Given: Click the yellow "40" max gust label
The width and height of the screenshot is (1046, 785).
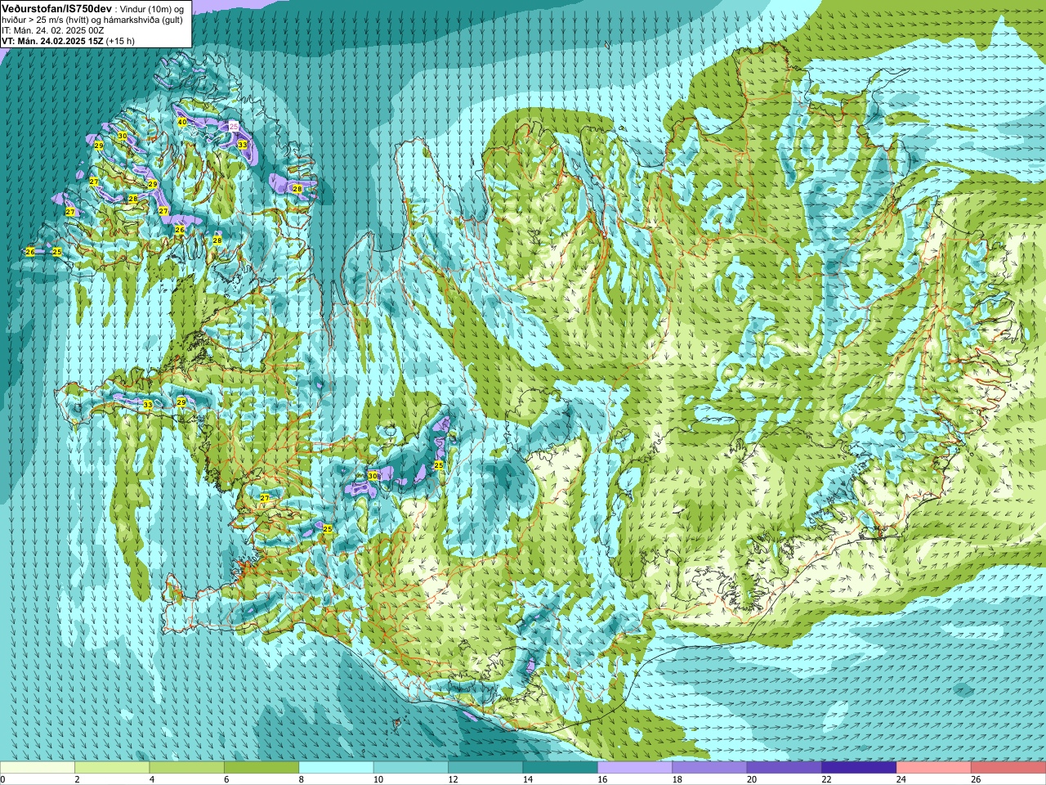Looking at the screenshot, I should [x=182, y=122].
